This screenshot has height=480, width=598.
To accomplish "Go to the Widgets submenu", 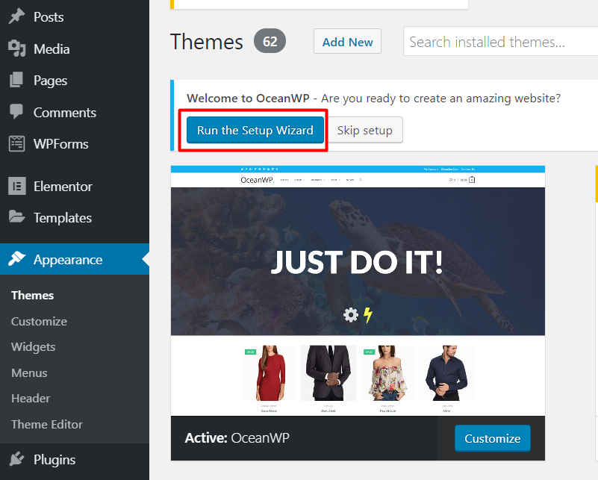I will pos(33,347).
